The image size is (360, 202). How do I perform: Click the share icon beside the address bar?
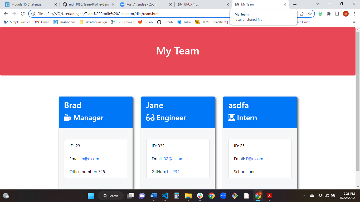pyautogui.click(x=301, y=14)
